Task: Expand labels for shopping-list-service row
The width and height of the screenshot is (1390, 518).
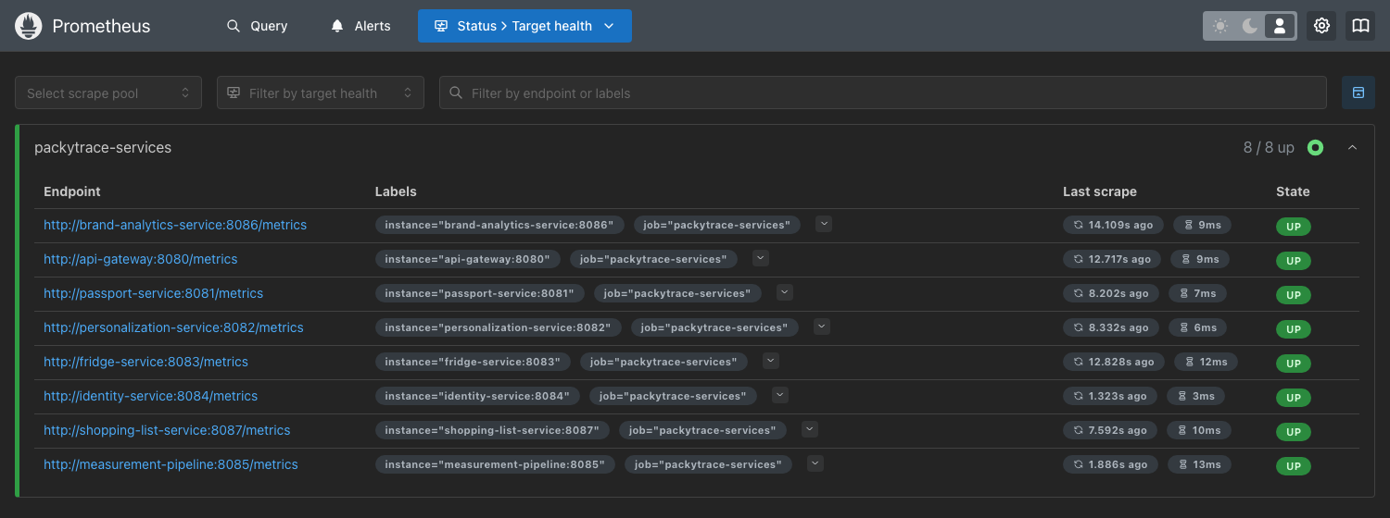Action: click(810, 429)
